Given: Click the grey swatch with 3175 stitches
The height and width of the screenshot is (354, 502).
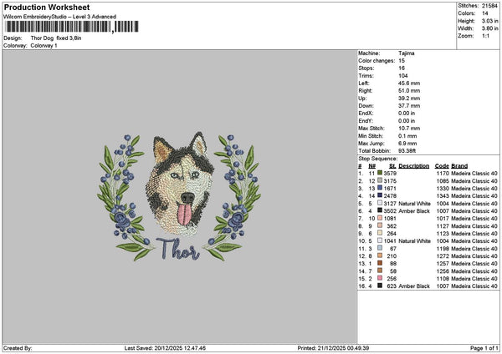Looking at the screenshot, I should 380,180.
